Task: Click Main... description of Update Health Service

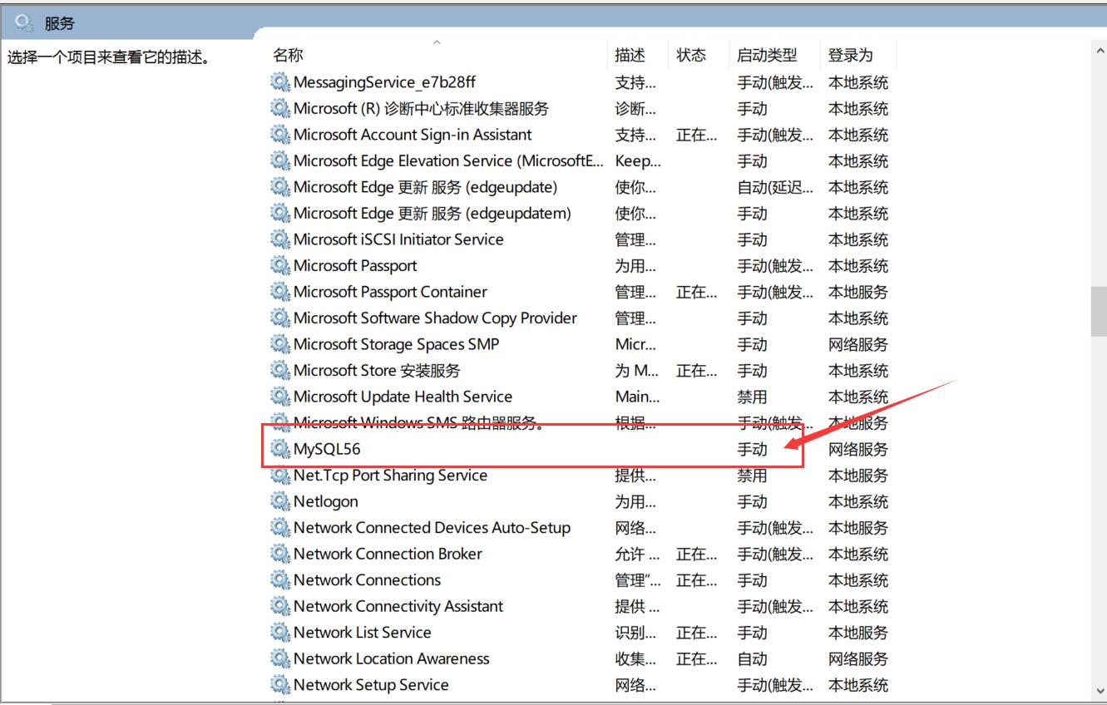Action: 638,397
